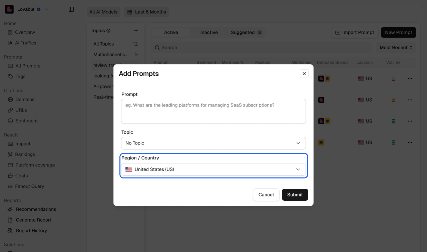Open the Most Recent sort dropdown
This screenshot has width=427, height=252.
point(396,48)
